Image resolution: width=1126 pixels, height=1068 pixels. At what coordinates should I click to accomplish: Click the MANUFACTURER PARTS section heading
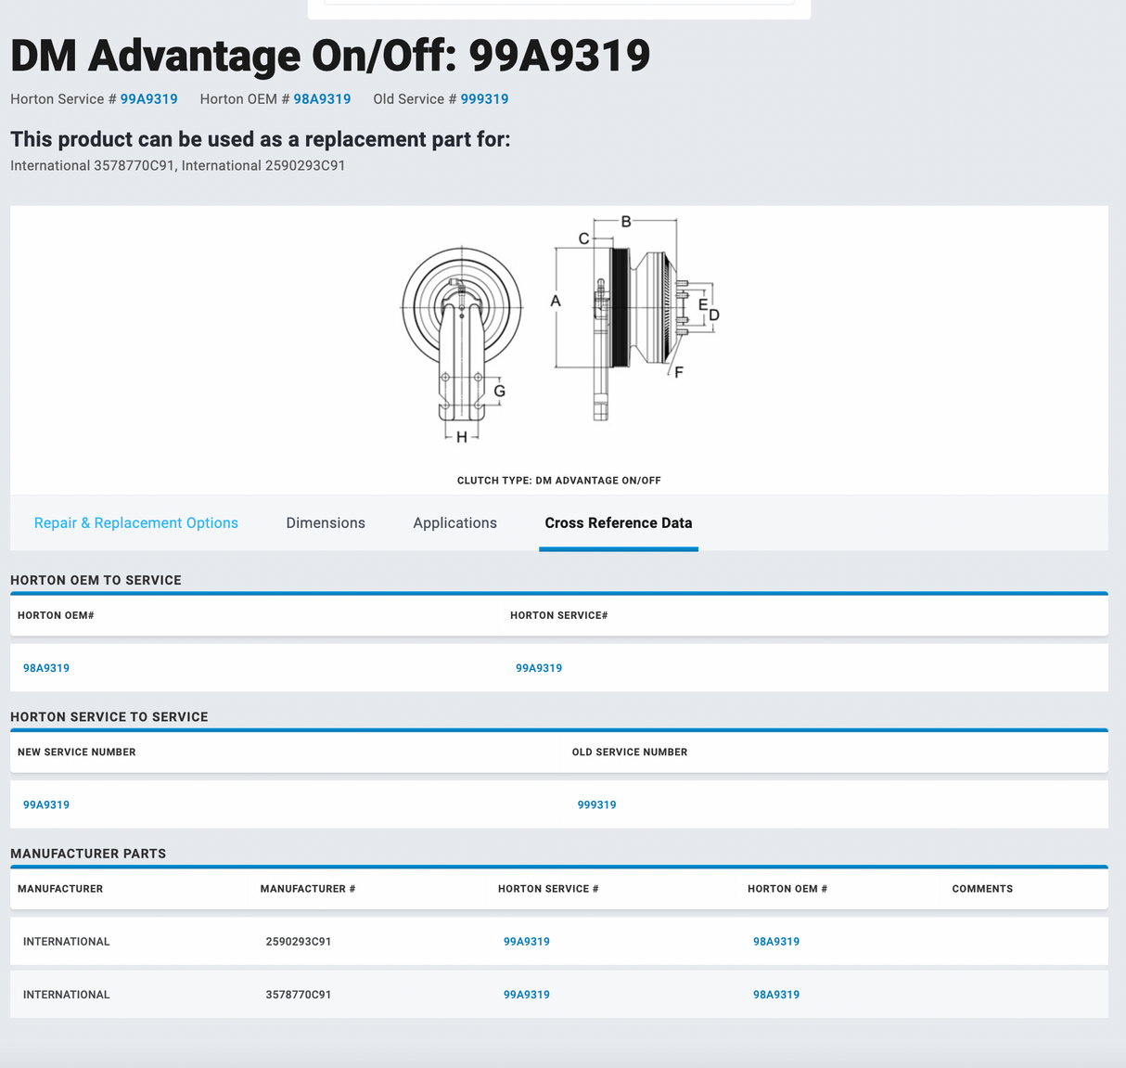tap(88, 854)
